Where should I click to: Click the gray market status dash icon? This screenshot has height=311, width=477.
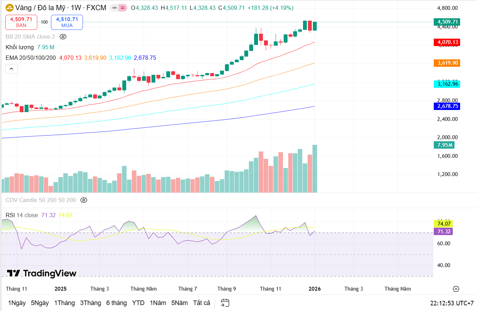(114, 8)
